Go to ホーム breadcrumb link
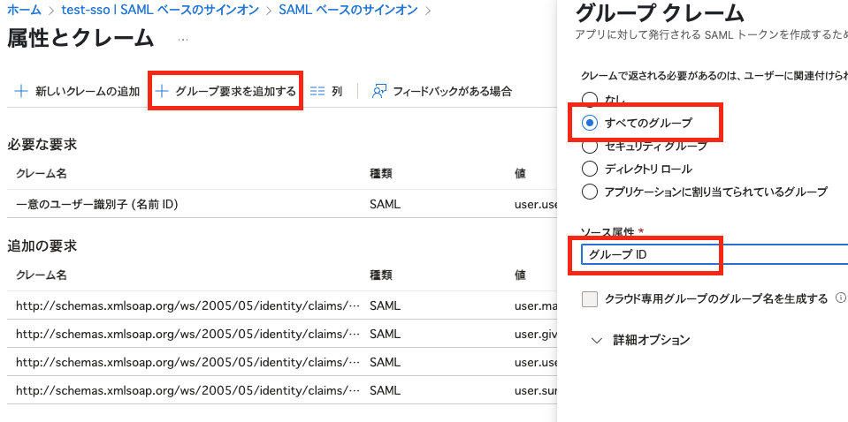848x422 pixels. (x=24, y=11)
